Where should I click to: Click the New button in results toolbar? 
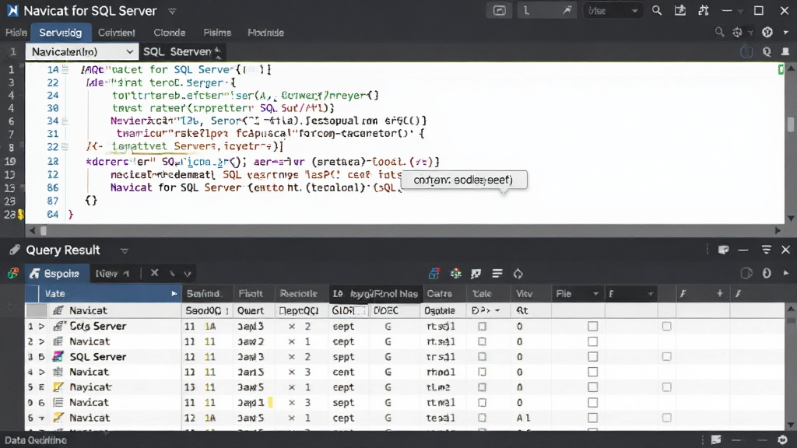(112, 274)
